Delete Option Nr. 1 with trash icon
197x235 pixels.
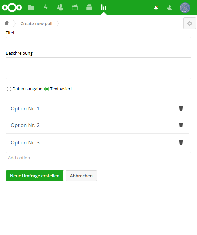tap(181, 108)
